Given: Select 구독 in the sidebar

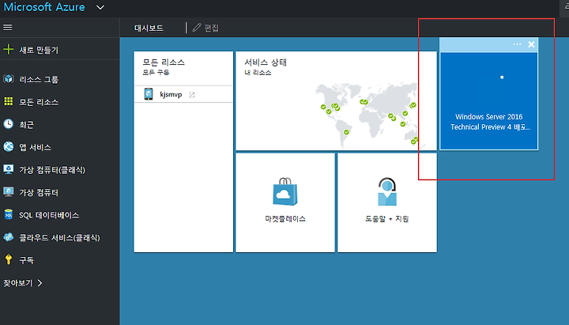Looking at the screenshot, I should (27, 260).
